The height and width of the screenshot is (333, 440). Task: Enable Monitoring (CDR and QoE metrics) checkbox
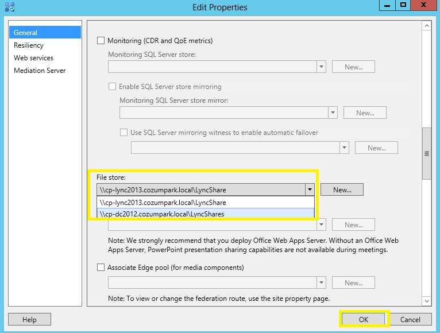101,40
